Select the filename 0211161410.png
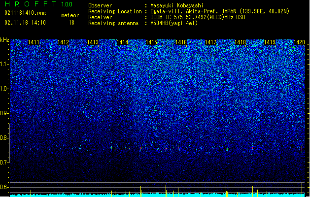The image size is (310, 197). tap(25, 13)
